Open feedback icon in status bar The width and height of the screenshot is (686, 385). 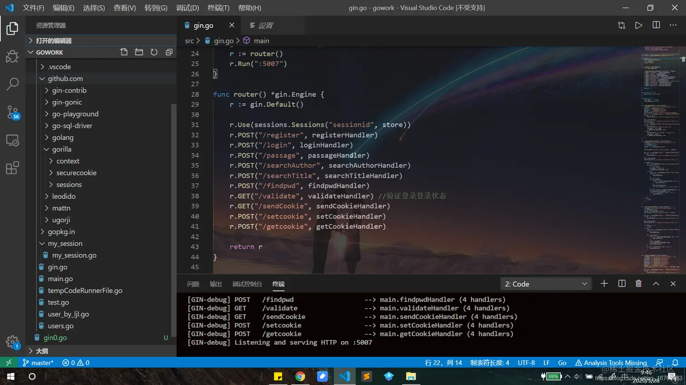pos(659,363)
